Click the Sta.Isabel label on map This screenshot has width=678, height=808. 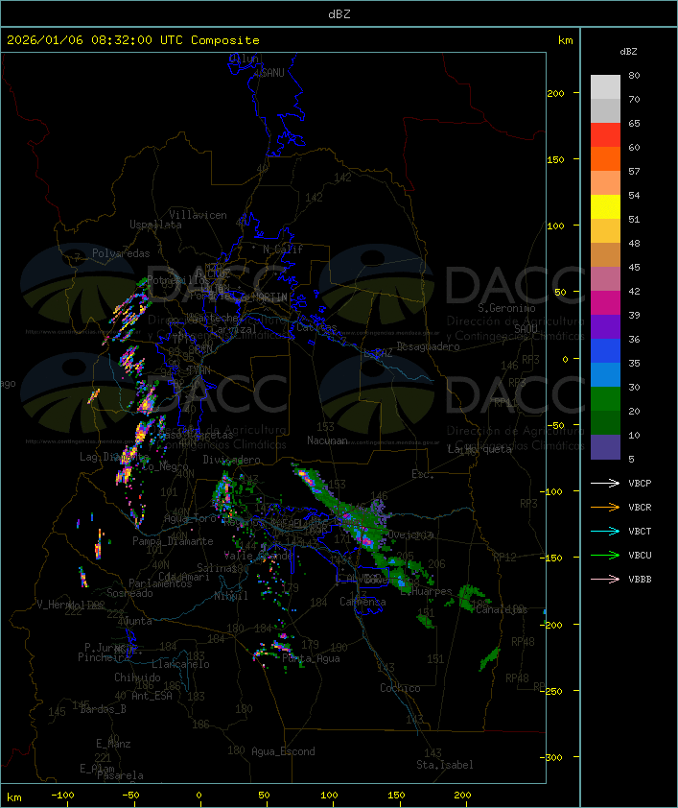pos(445,765)
